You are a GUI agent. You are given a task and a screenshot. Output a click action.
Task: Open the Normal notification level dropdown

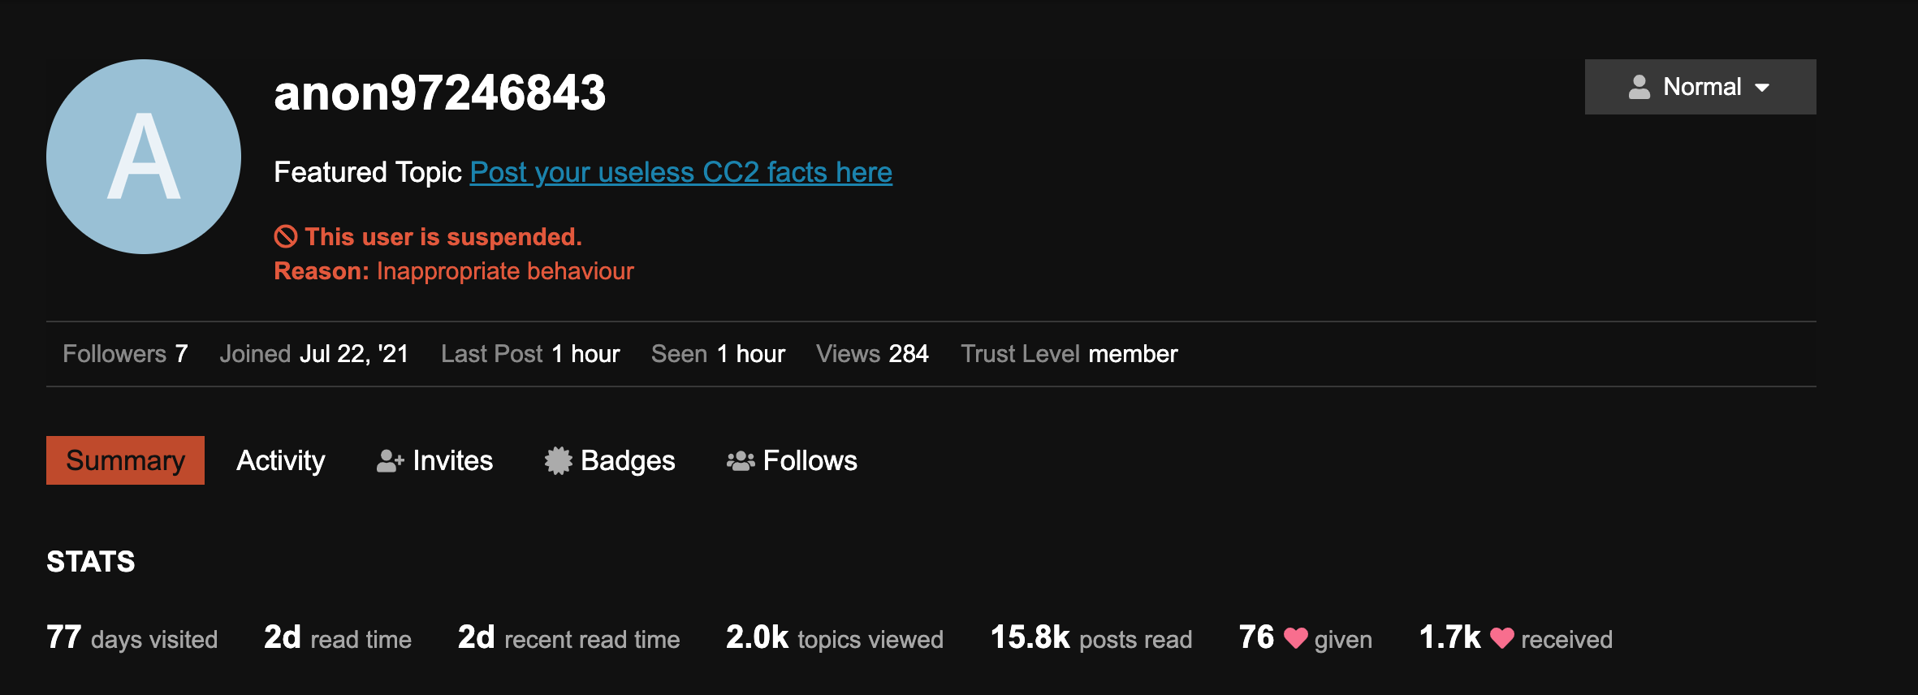pyautogui.click(x=1700, y=87)
